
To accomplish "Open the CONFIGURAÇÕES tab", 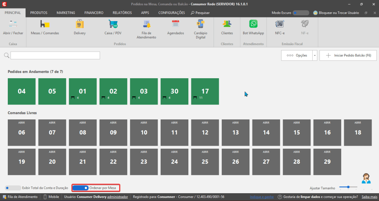I will [172, 13].
